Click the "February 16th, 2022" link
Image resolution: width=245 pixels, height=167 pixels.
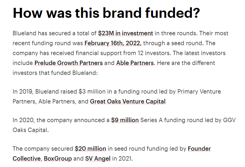pos(113,43)
